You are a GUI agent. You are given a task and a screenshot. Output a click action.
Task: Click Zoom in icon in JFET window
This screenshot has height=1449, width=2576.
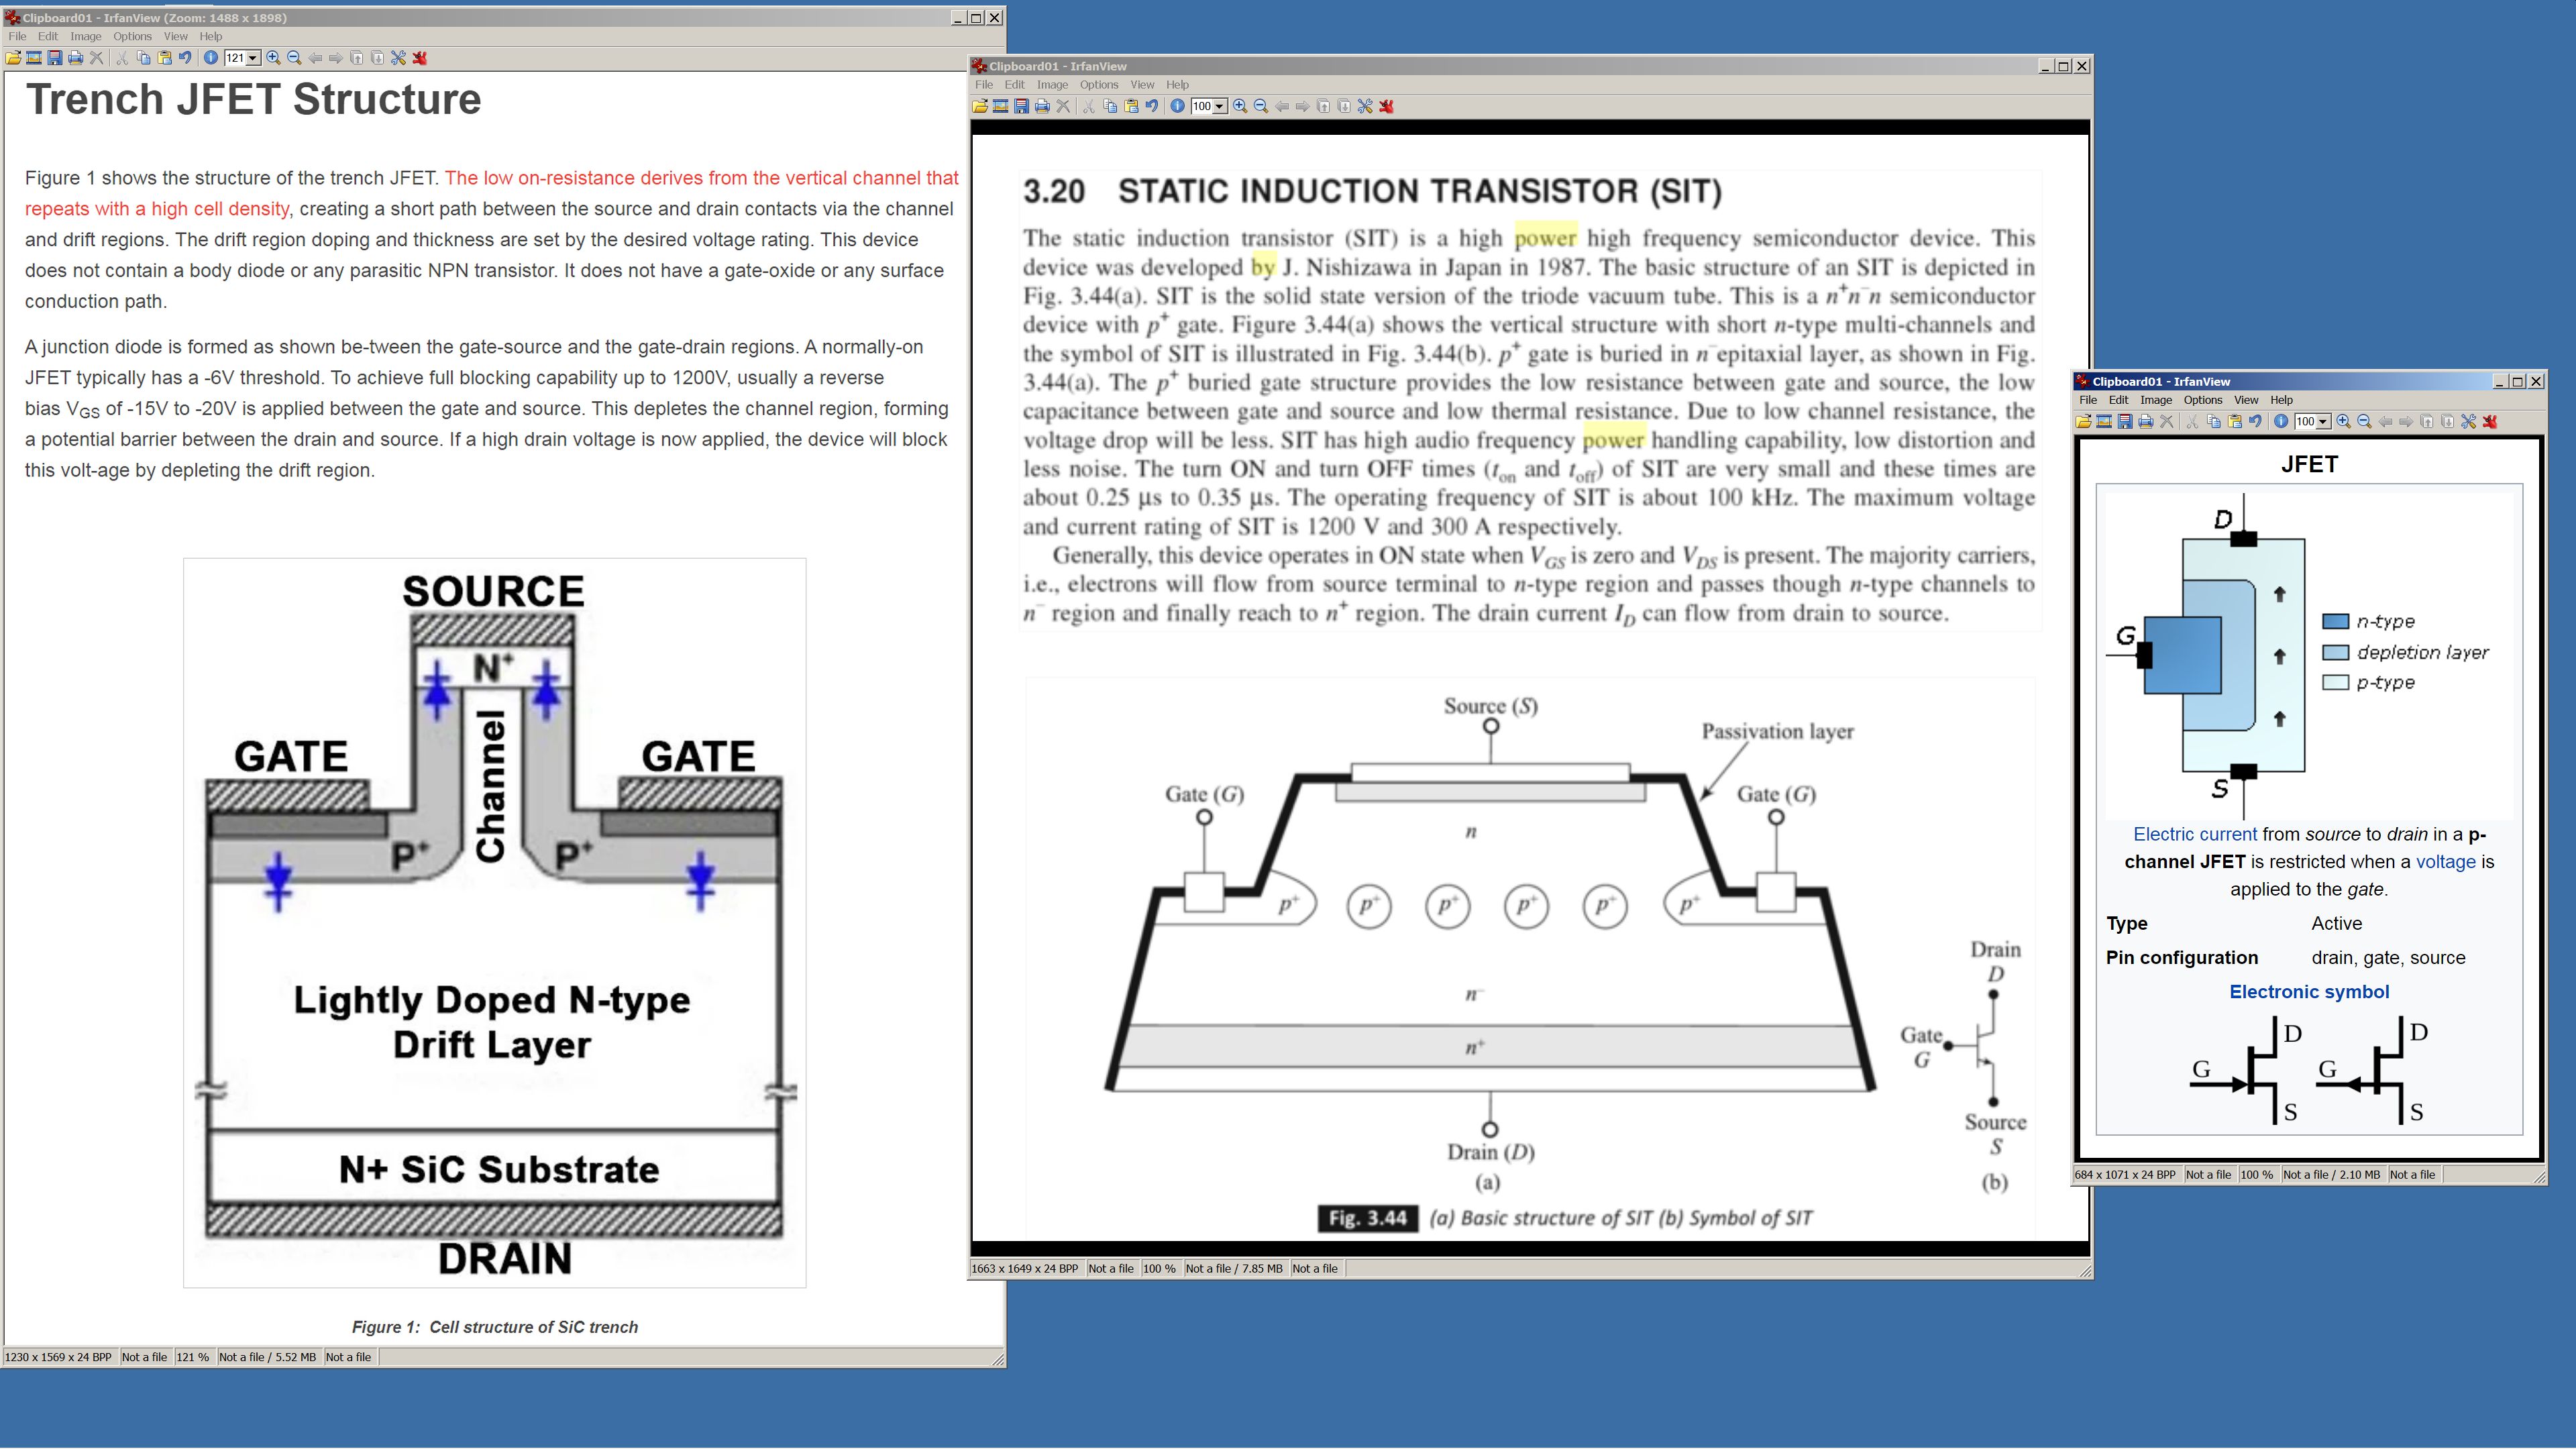(x=2343, y=421)
